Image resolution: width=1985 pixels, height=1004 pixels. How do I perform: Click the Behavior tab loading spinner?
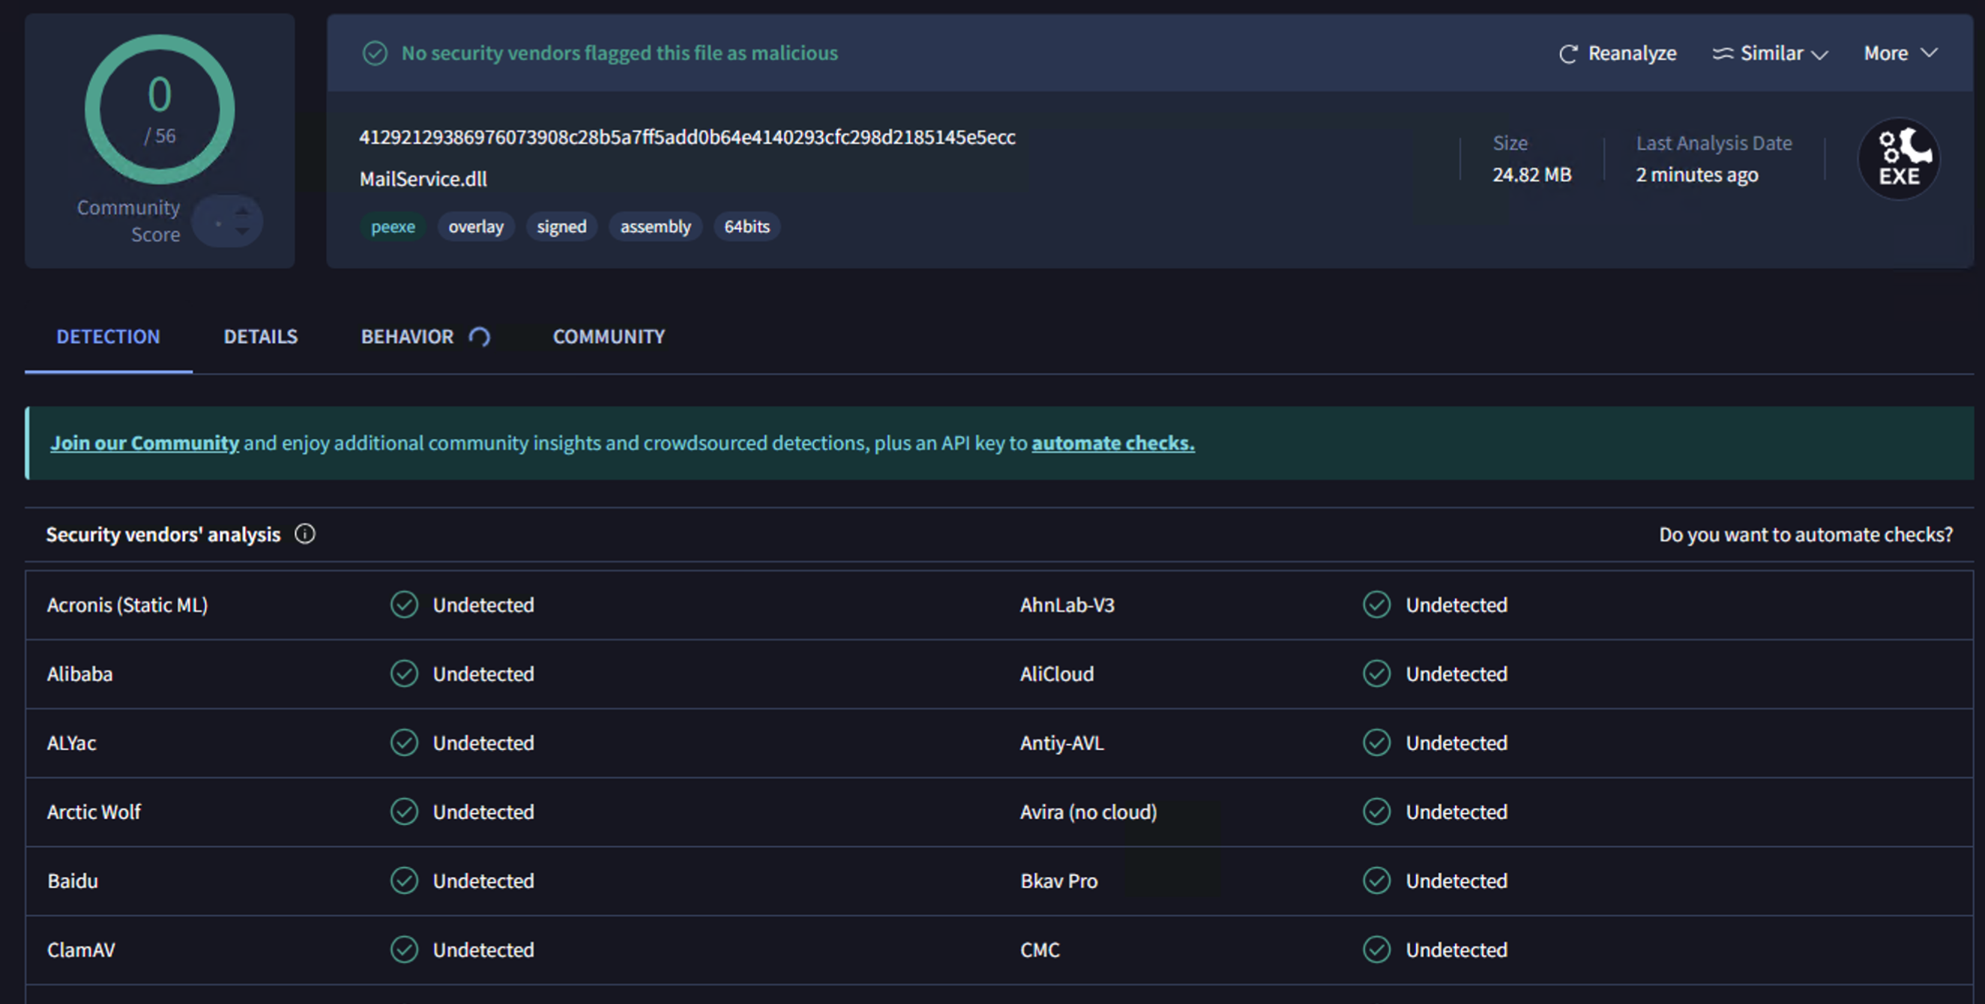479,336
